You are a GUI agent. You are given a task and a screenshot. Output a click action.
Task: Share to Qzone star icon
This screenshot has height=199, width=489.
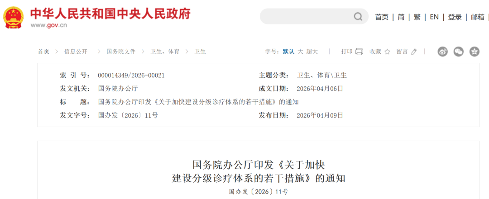click(x=474, y=52)
